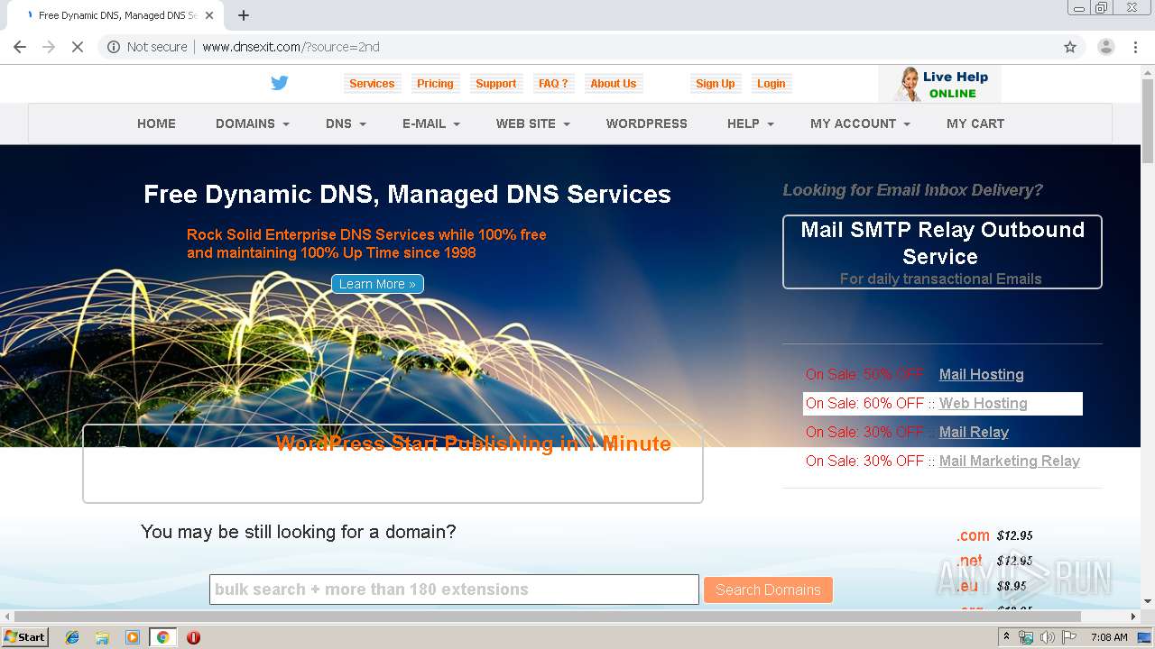Open MY CART in navigation bar
Viewport: 1155px width, 649px height.
pos(975,123)
